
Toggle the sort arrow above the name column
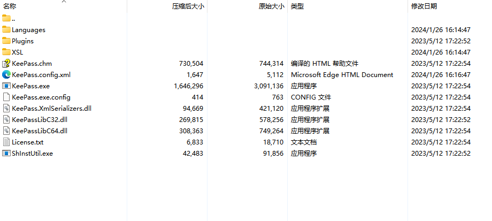coord(64,2)
